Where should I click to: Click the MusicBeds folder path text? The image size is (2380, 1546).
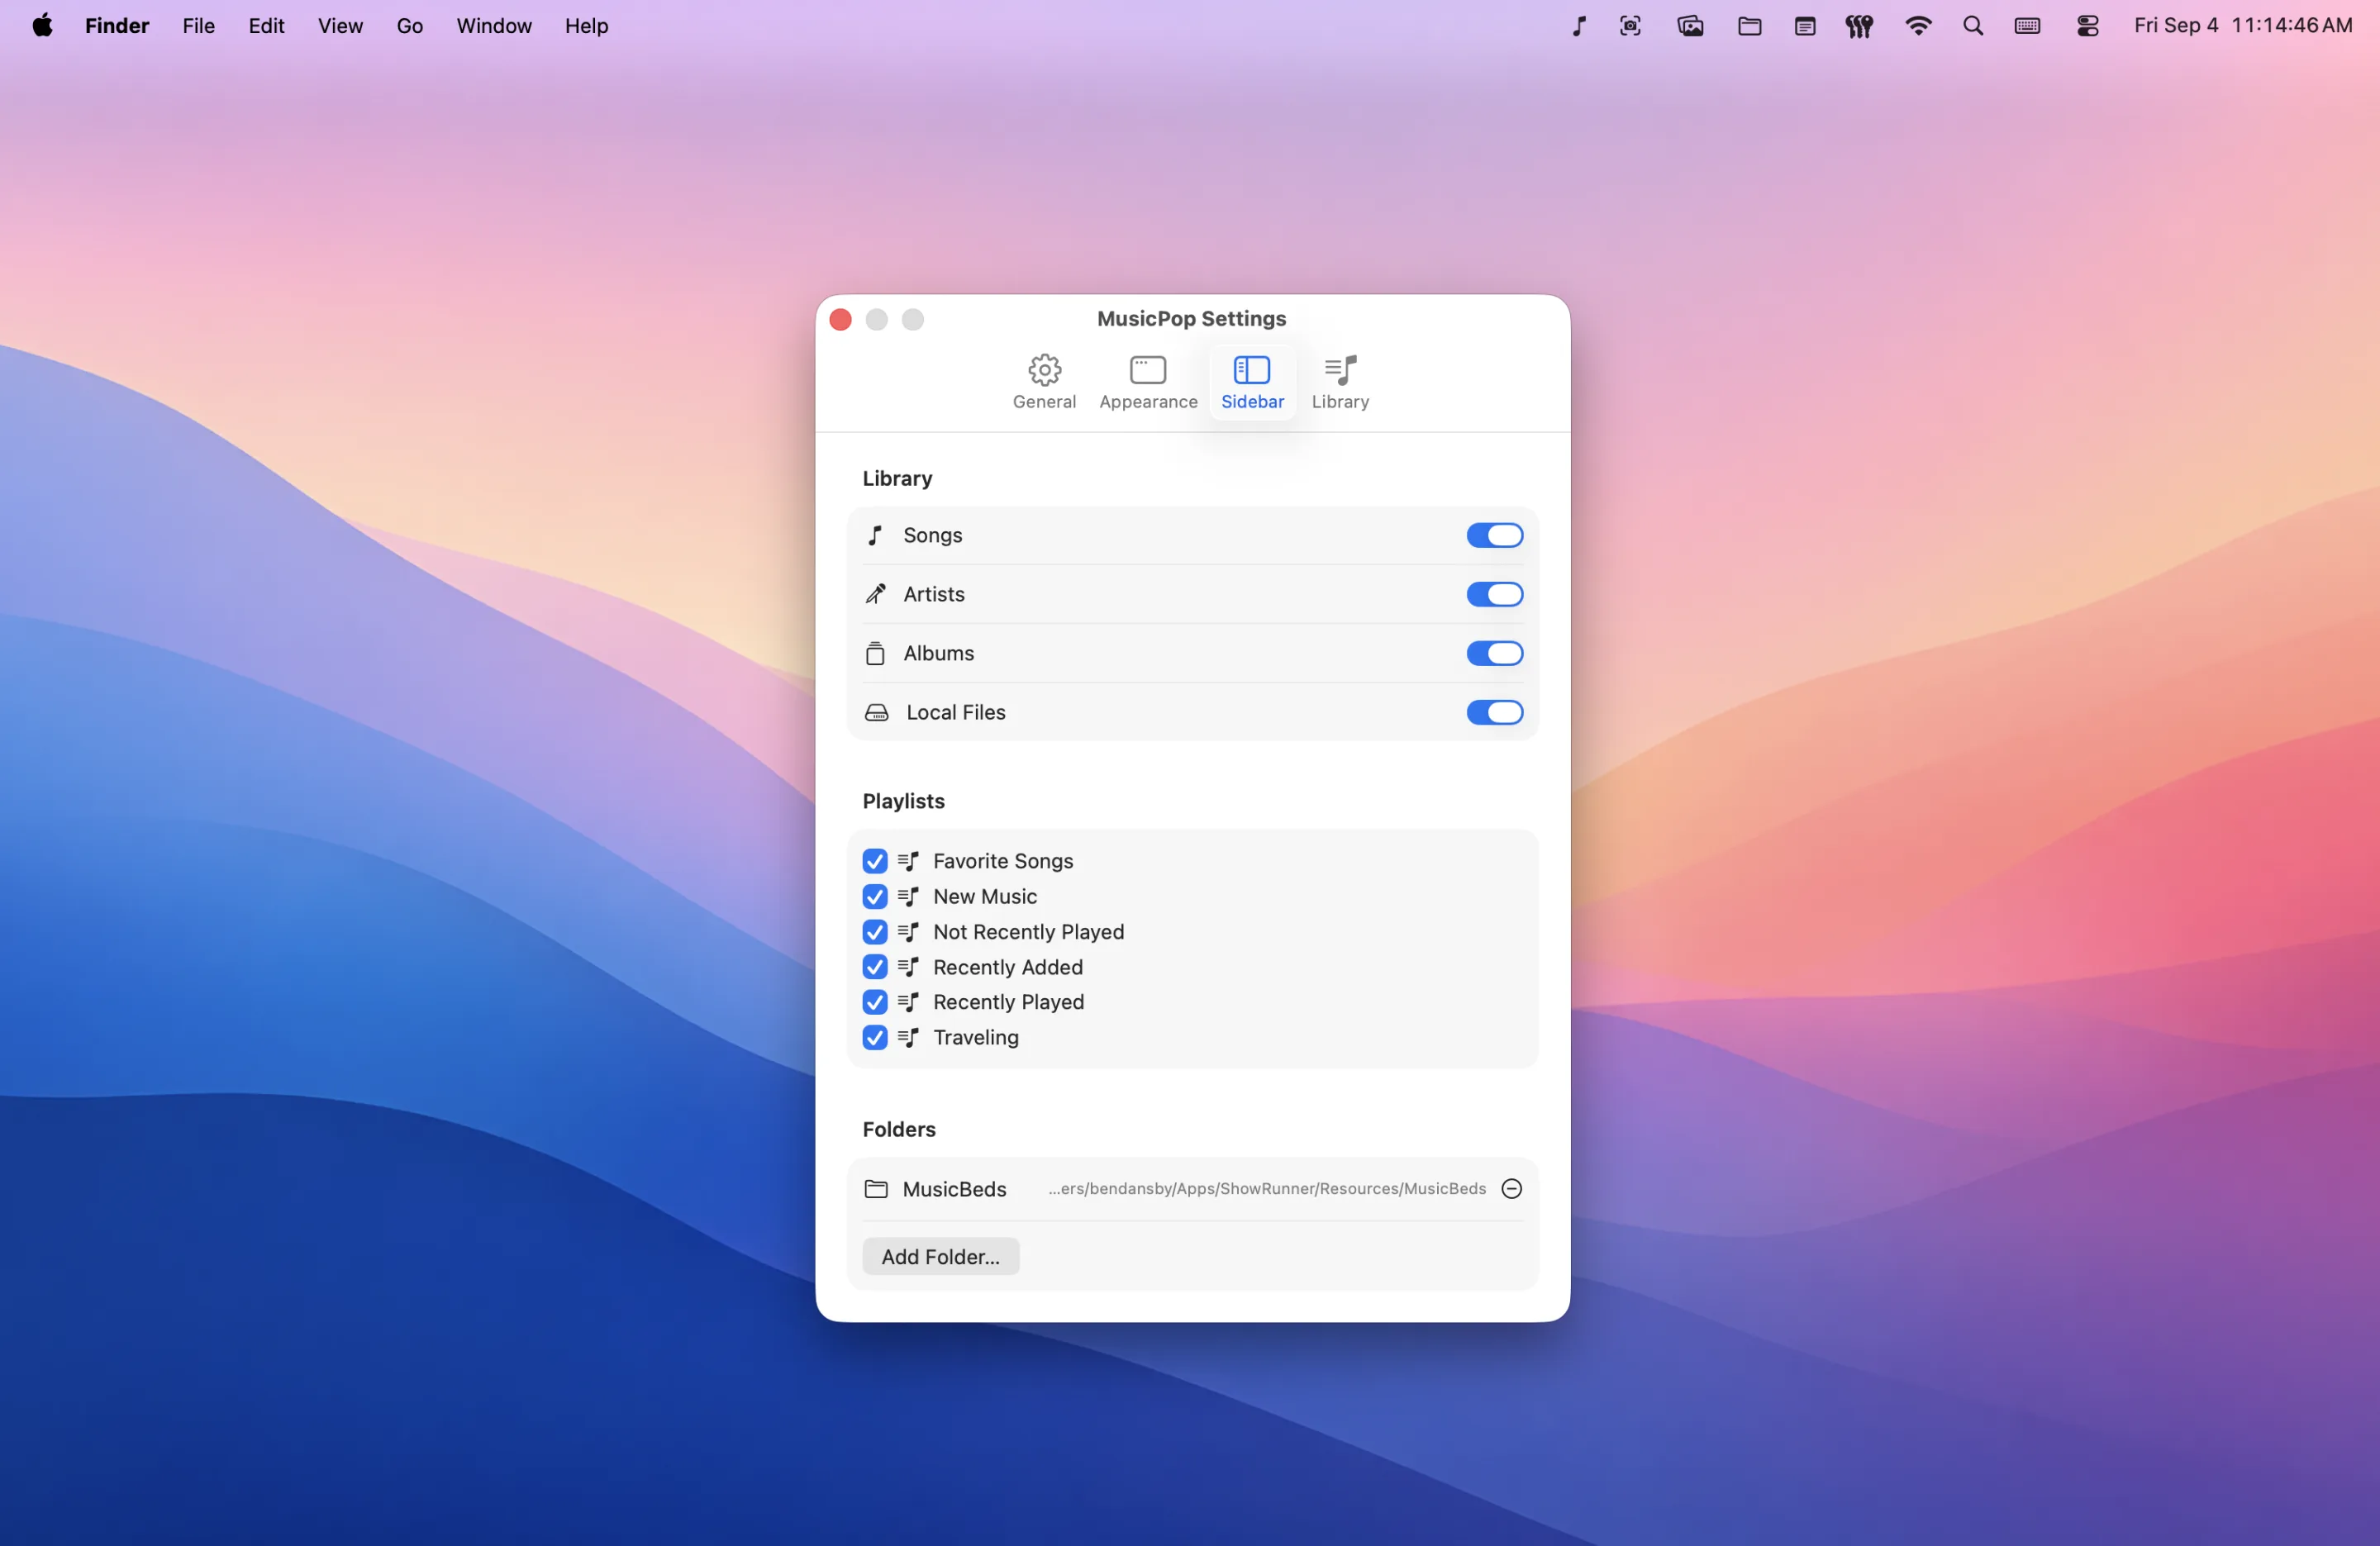(x=1267, y=1188)
